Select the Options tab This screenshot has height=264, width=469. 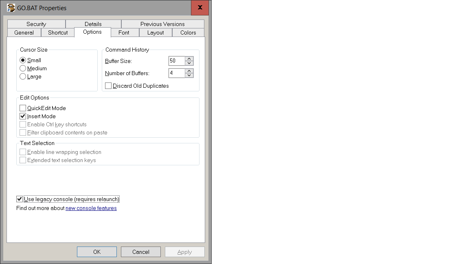[92, 32]
